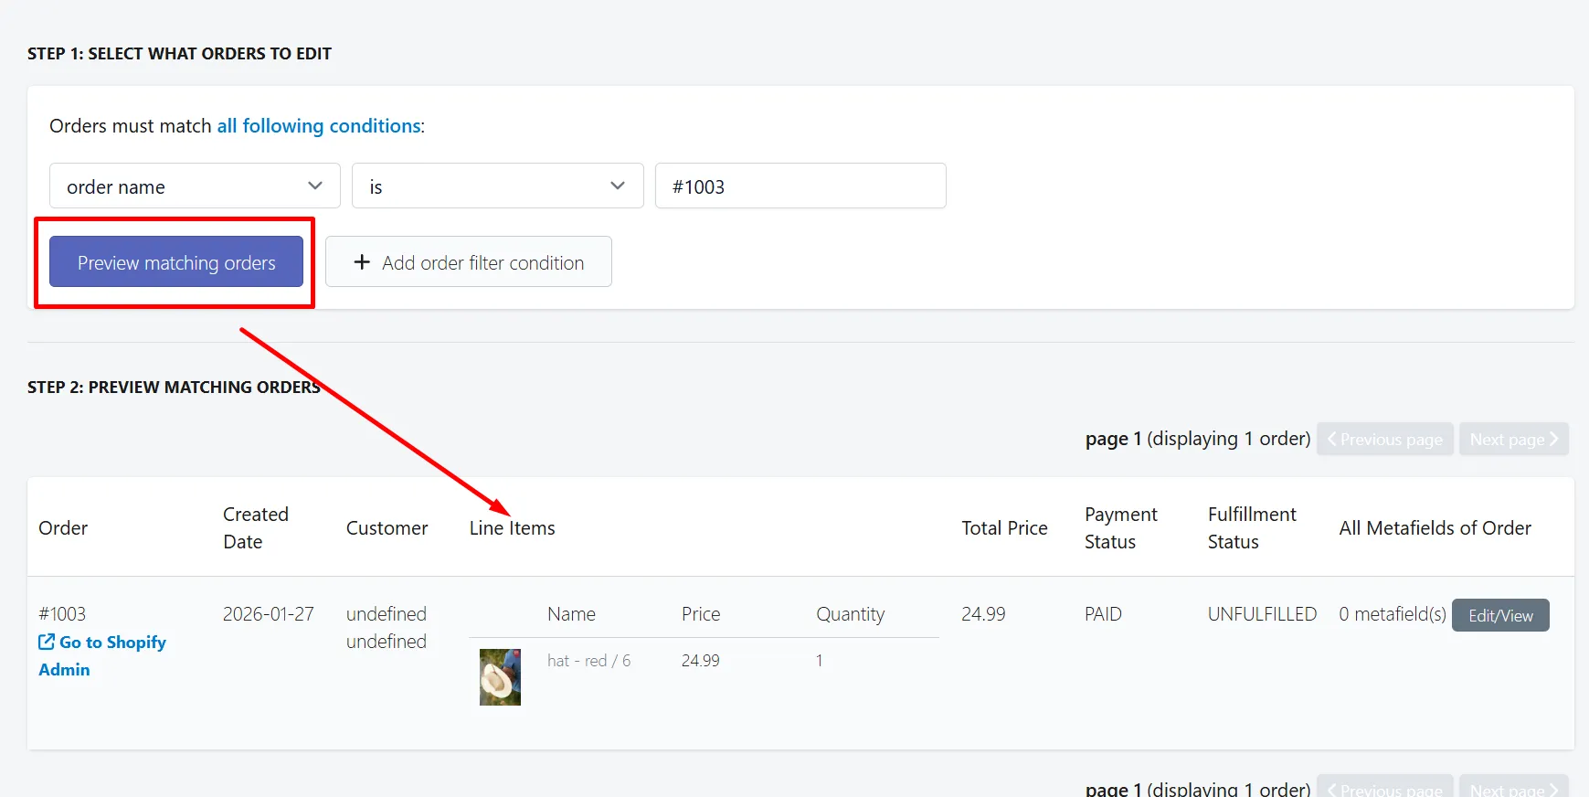Click the hat - red / 6 line item name
Screen dimensions: 1589x797
click(x=589, y=660)
